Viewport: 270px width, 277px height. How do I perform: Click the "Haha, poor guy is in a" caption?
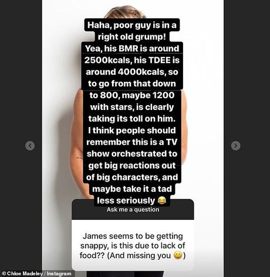(132, 25)
